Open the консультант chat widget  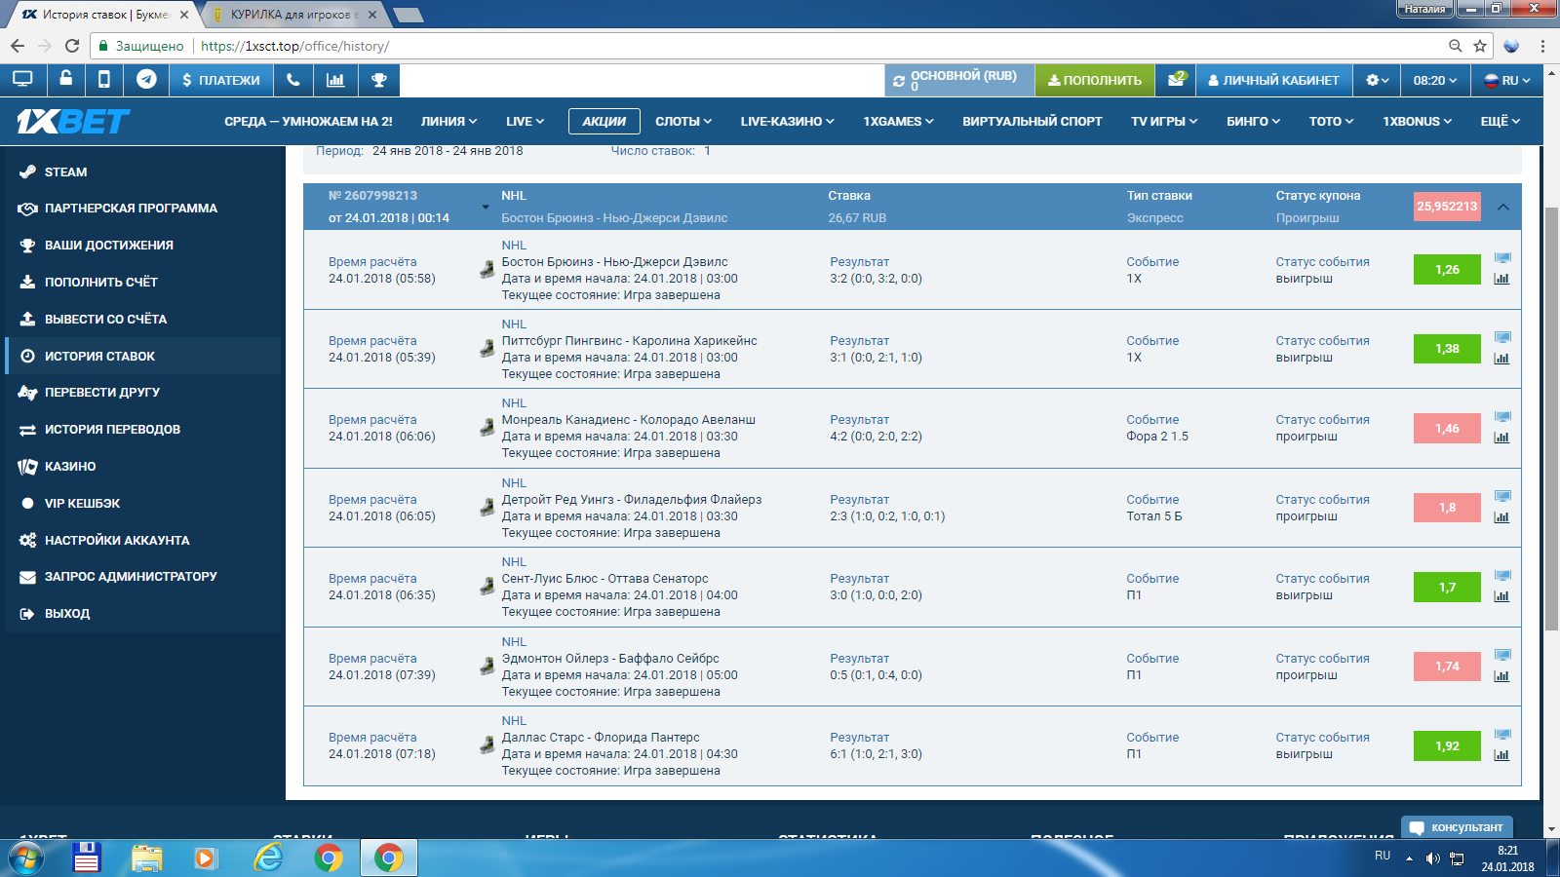click(x=1457, y=827)
